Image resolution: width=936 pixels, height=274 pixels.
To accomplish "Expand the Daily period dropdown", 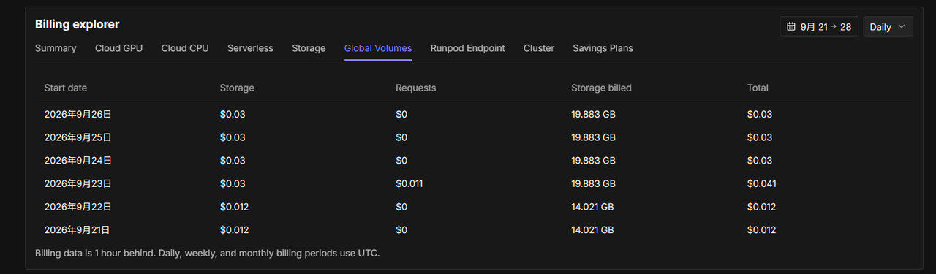I will tap(888, 26).
